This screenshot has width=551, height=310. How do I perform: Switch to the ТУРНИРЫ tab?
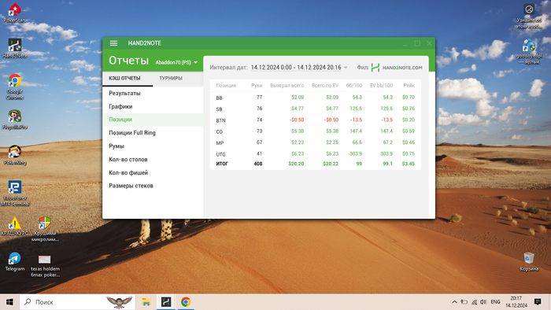[x=171, y=79]
